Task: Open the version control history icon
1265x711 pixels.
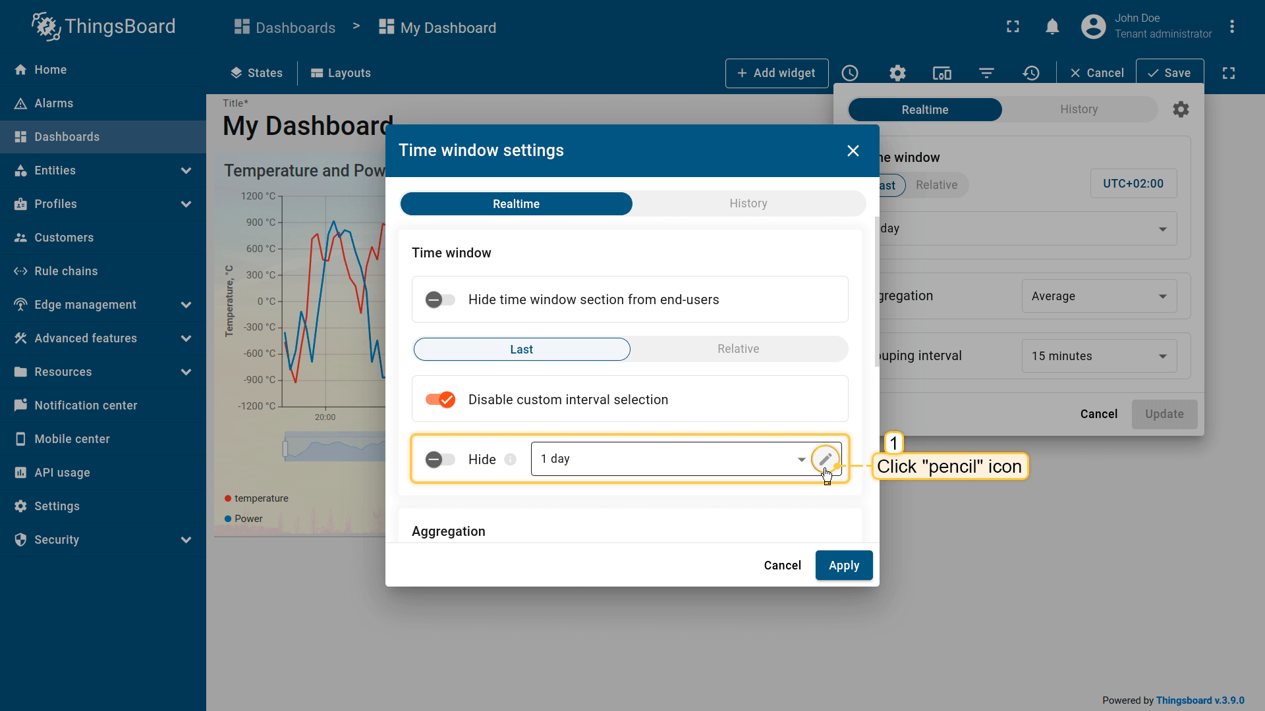Action: (x=1031, y=73)
